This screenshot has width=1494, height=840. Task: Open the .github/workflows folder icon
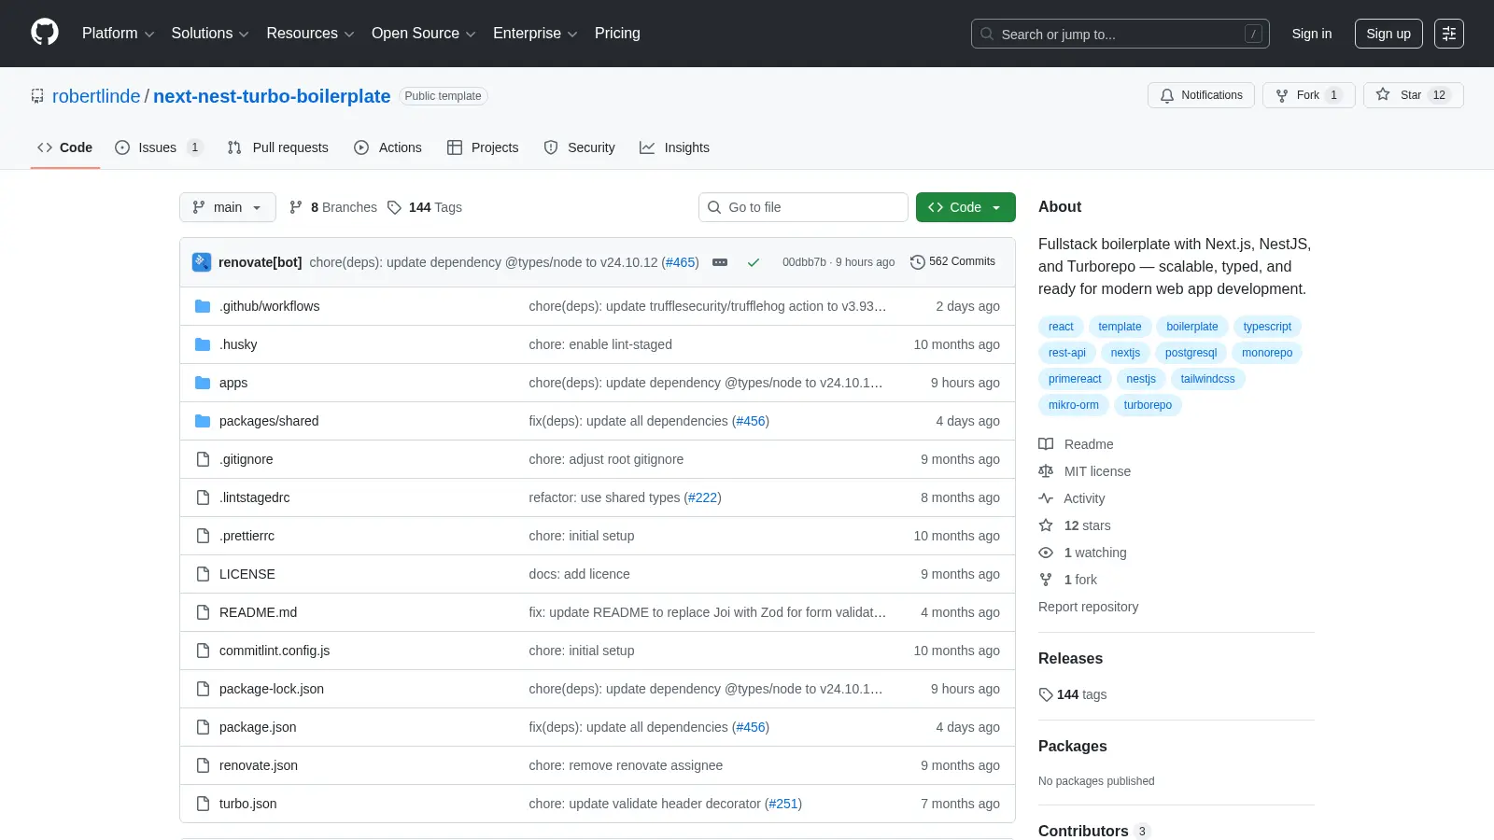click(x=203, y=306)
